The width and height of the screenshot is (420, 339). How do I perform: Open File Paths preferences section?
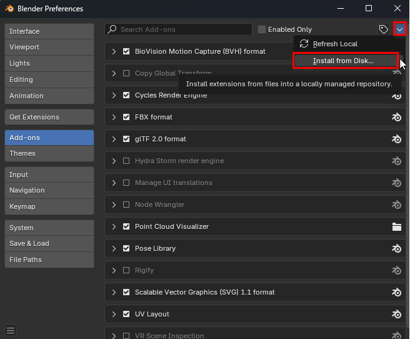click(49, 260)
